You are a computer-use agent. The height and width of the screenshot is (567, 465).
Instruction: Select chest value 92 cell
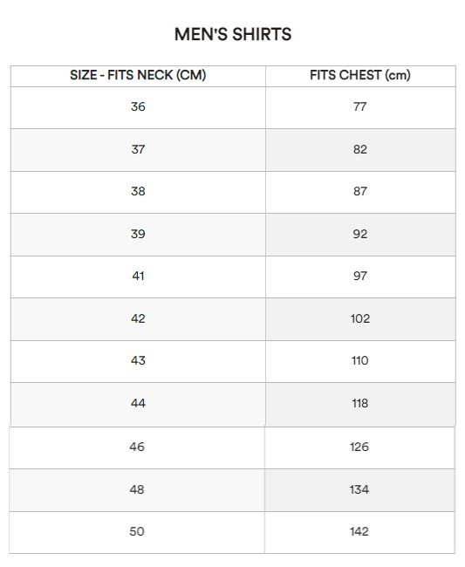point(360,235)
